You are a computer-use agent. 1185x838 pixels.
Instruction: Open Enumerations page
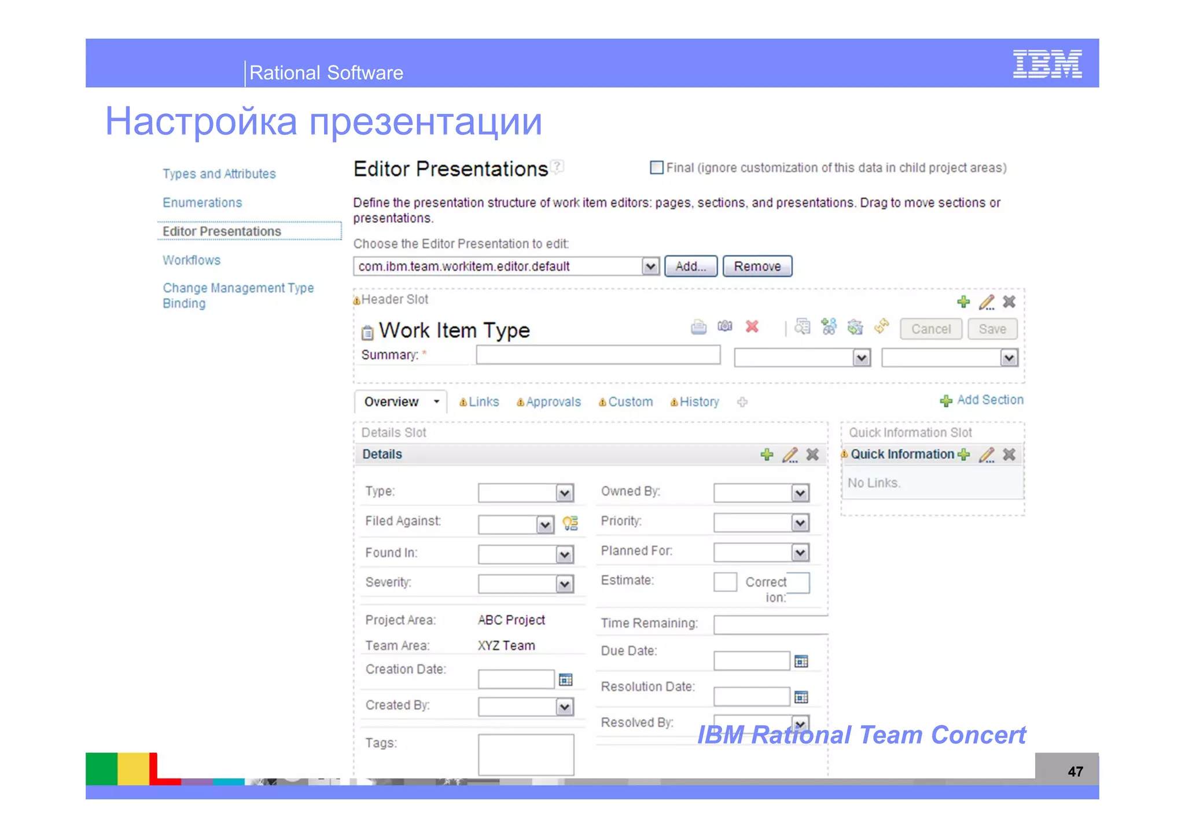pos(203,203)
